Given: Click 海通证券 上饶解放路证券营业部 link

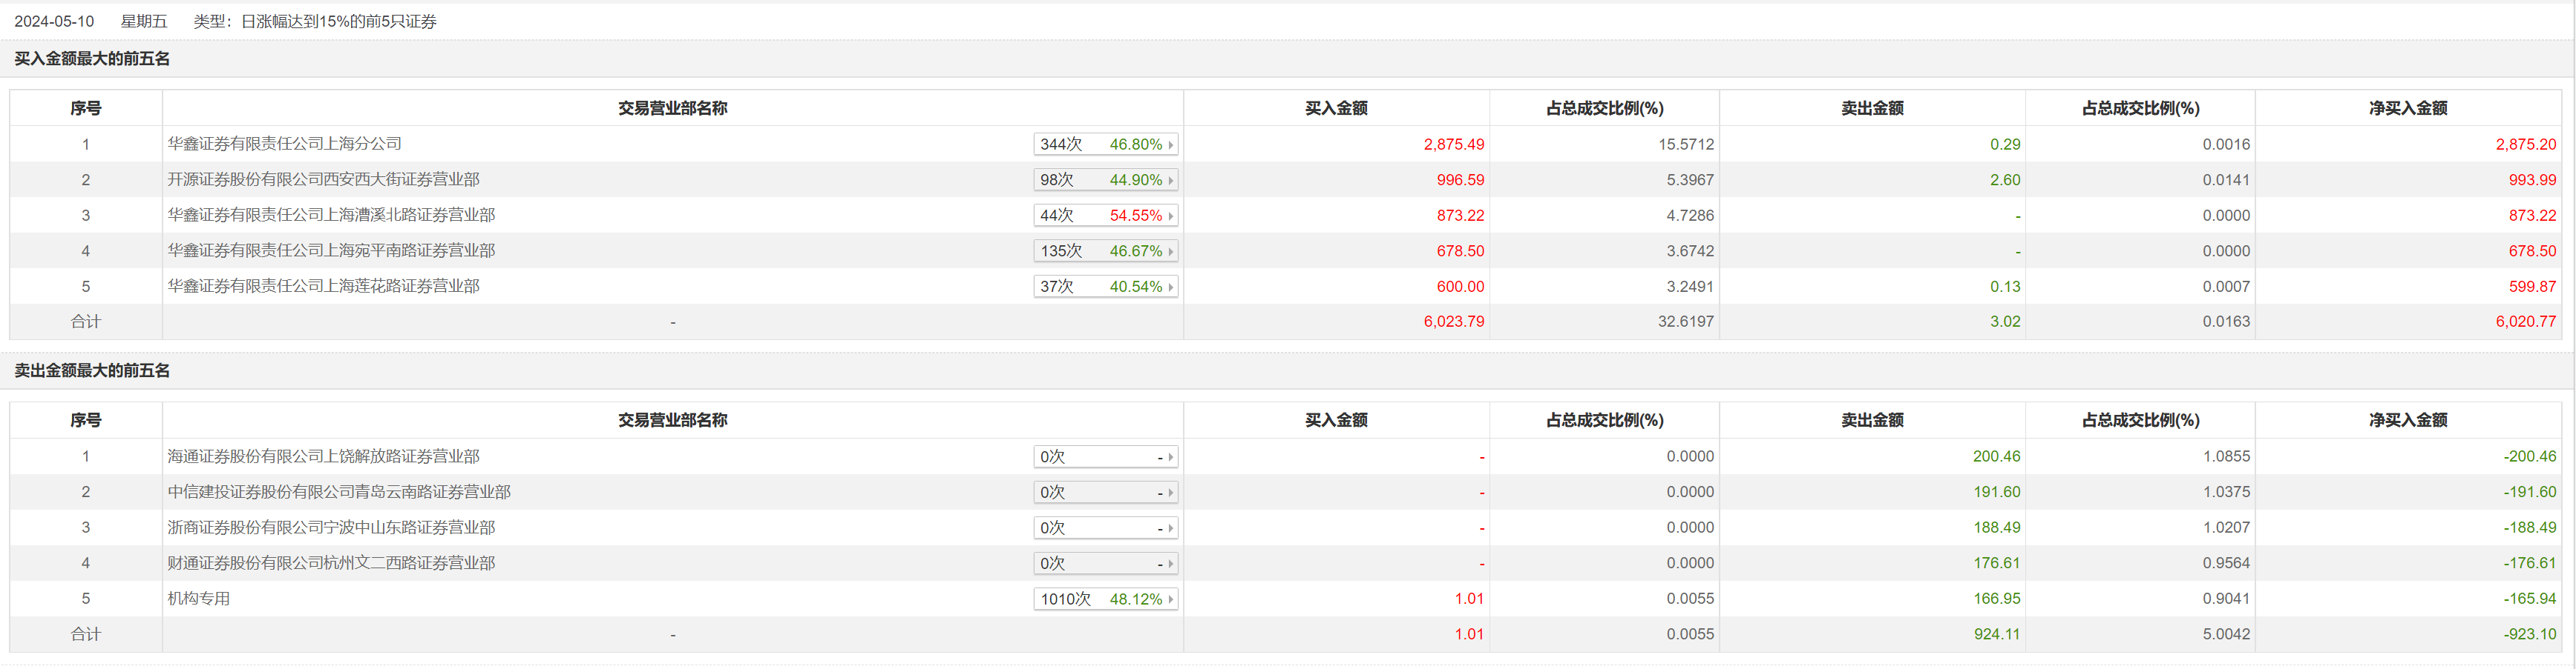Looking at the screenshot, I should click(323, 456).
